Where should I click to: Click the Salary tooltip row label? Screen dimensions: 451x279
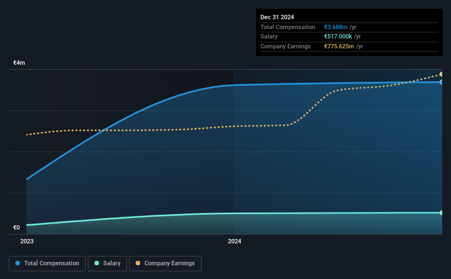tap(269, 37)
